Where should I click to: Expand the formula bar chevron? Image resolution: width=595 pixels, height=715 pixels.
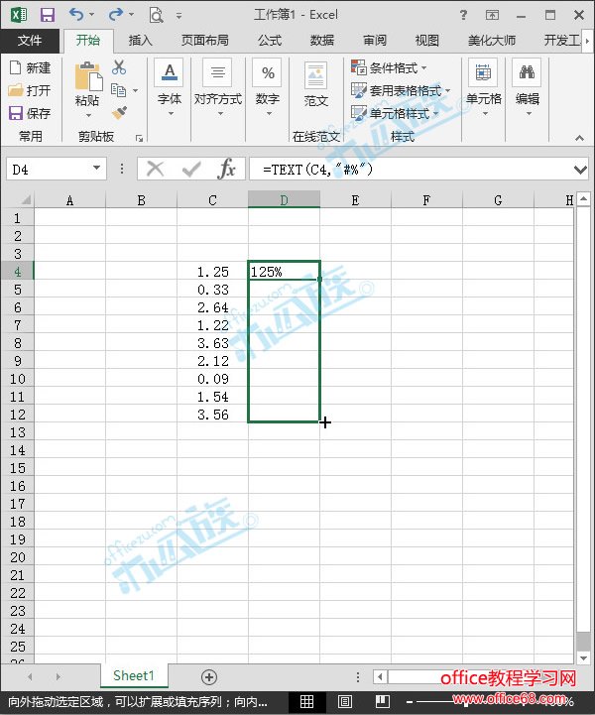[580, 170]
